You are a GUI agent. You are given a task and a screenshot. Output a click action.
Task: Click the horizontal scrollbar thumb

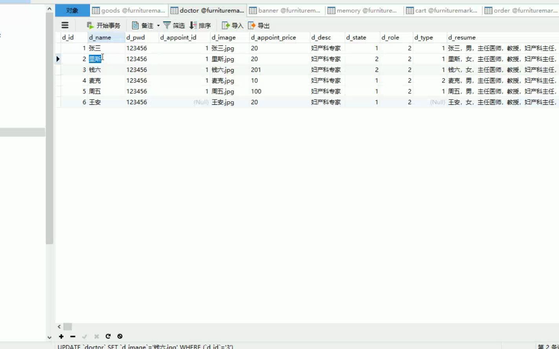(68, 327)
